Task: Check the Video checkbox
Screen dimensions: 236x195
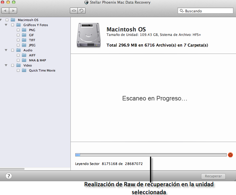Action: (13, 65)
